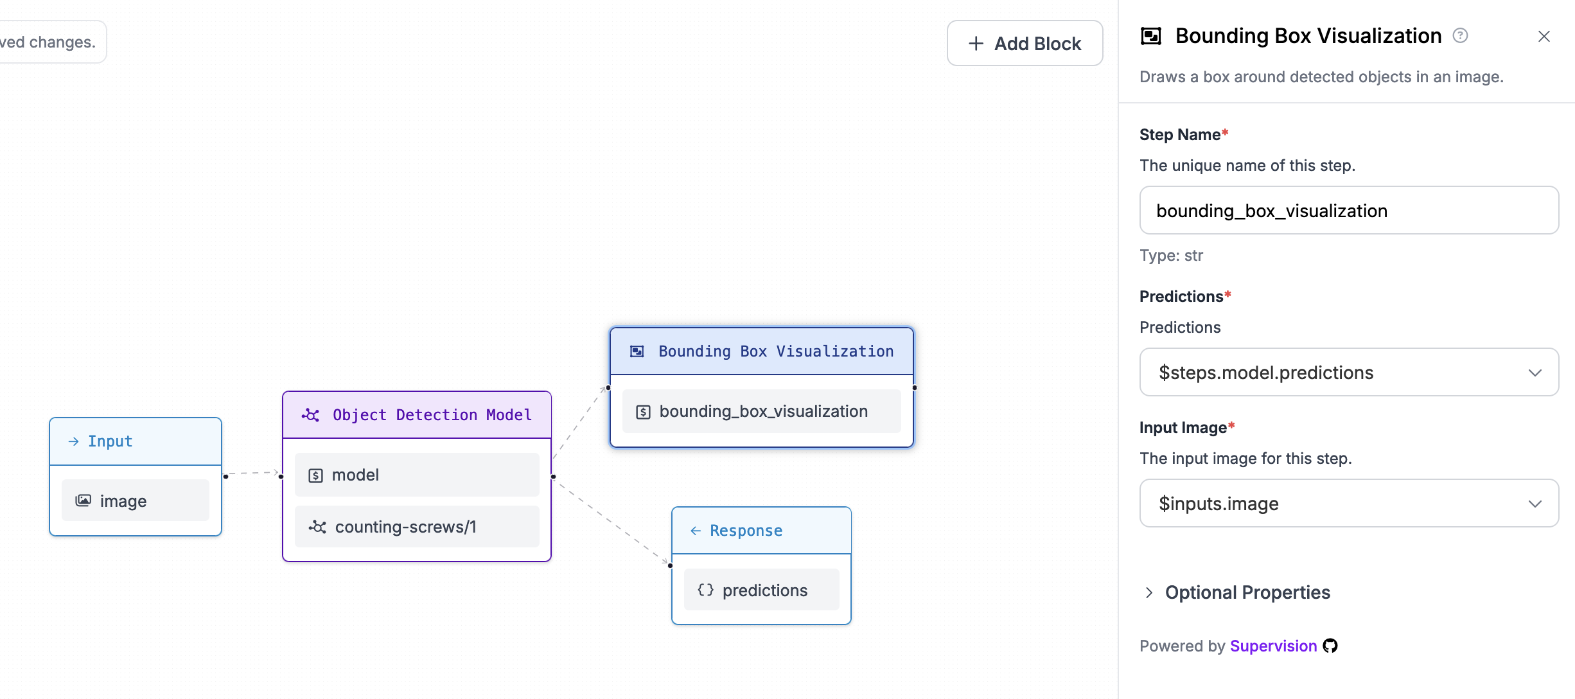Open the Supervision link
Image resolution: width=1575 pixels, height=699 pixels.
point(1272,646)
